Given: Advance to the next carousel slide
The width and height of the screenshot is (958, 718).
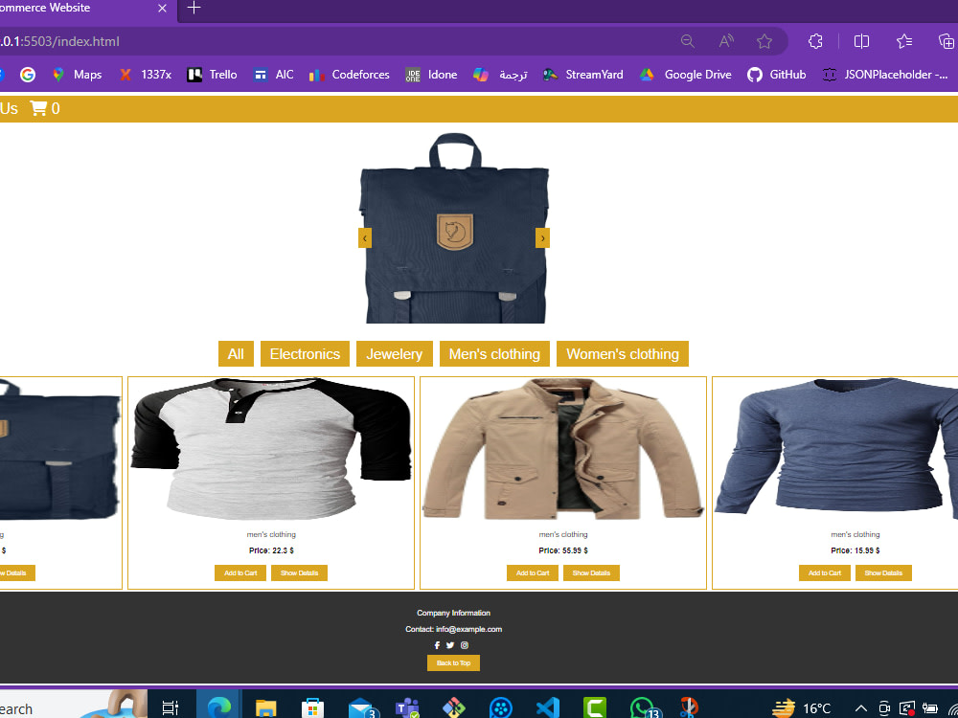Looking at the screenshot, I should point(542,238).
